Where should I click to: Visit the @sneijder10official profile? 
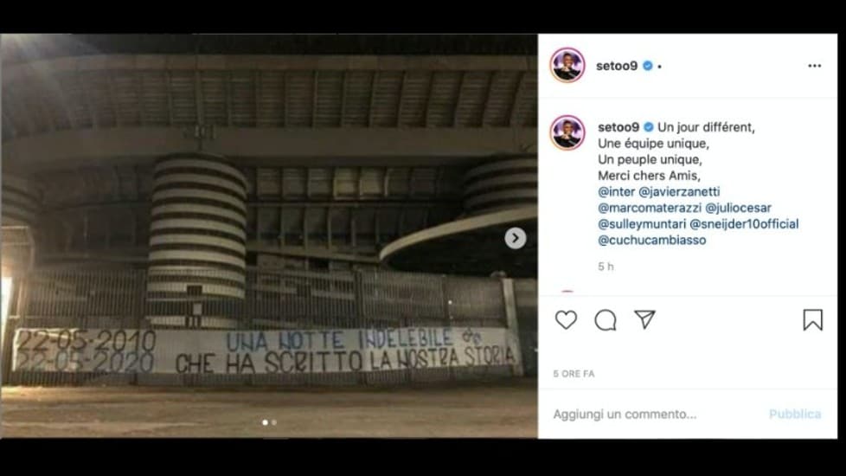tap(745, 224)
